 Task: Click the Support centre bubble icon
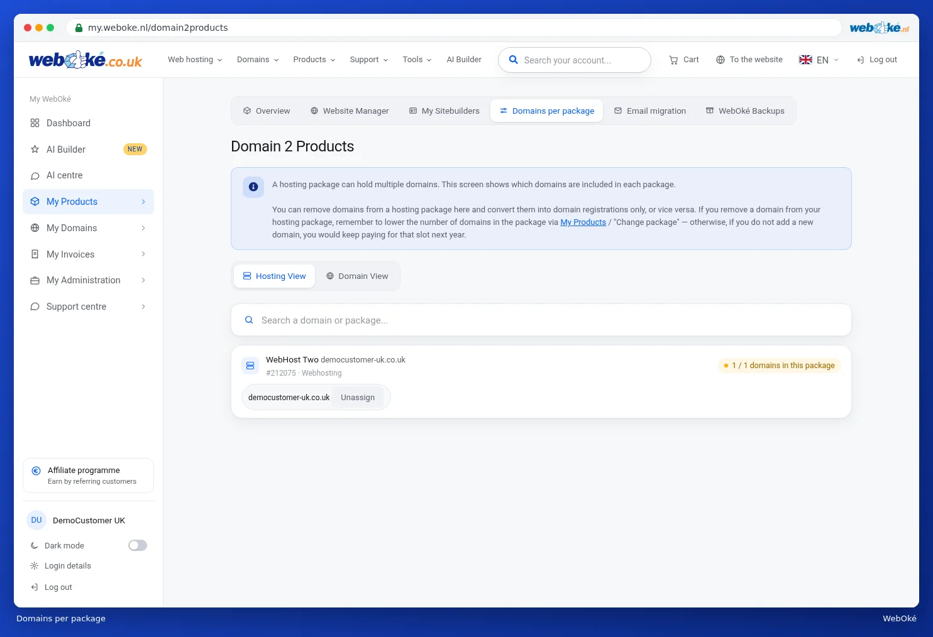(x=35, y=307)
